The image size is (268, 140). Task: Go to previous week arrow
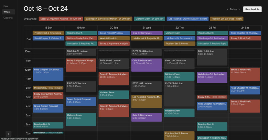coord(227,9)
